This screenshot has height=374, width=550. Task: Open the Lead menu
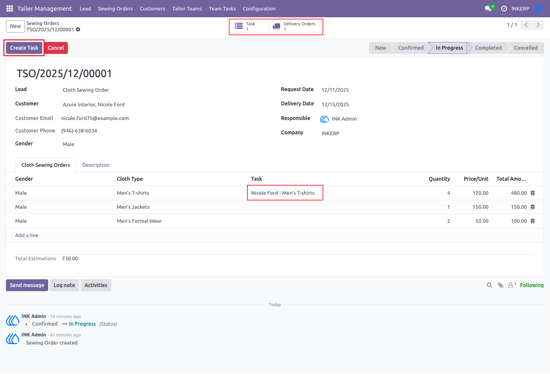click(85, 9)
